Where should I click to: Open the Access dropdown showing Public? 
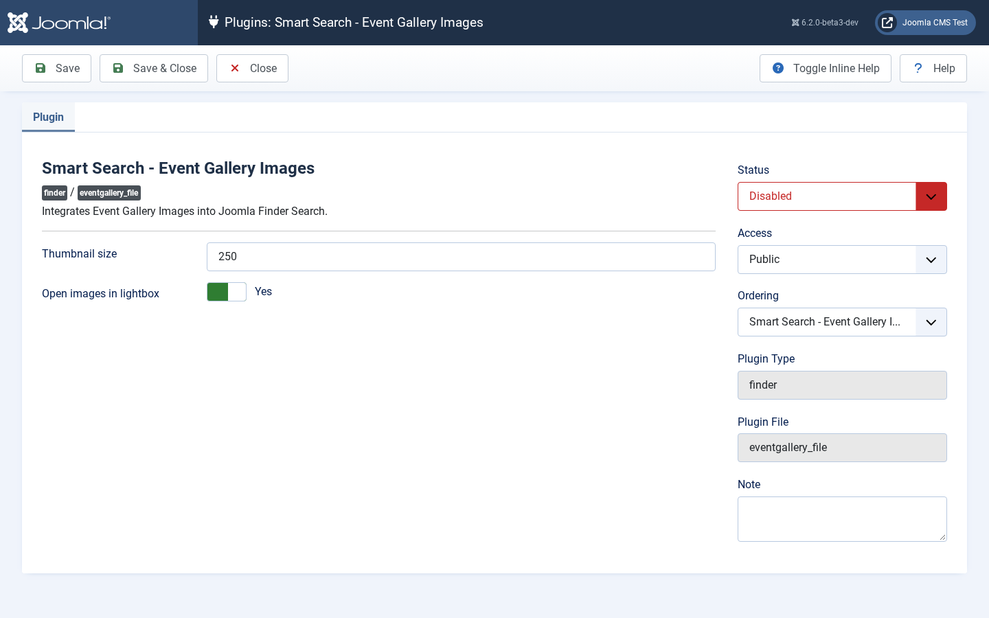point(842,260)
